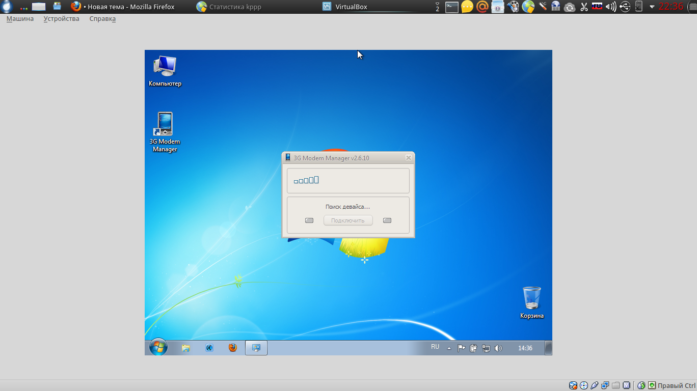Select the 3G Modem Manager desktop shortcut
This screenshot has width=697, height=391.
pyautogui.click(x=165, y=132)
